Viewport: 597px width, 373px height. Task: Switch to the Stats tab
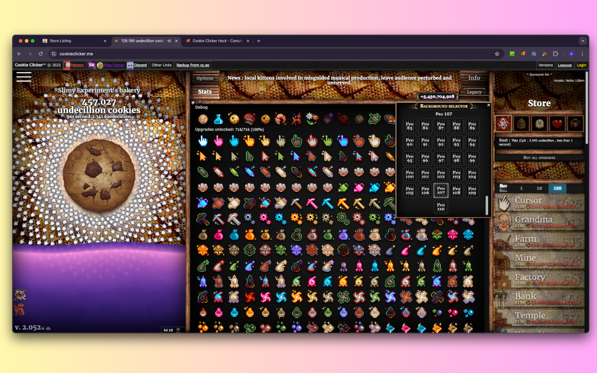(x=206, y=92)
